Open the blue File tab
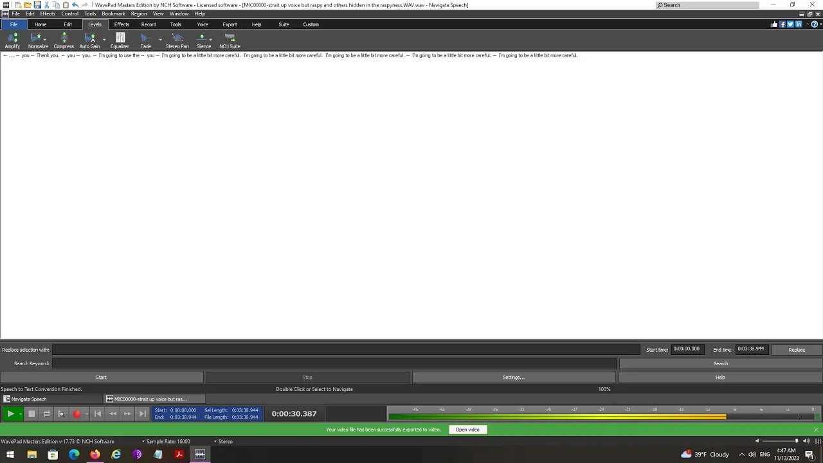This screenshot has height=463, width=823. 14,24
